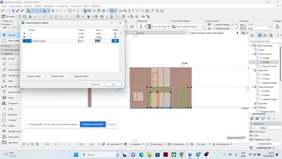Open the 3D window button
The width and height of the screenshot is (282, 159).
coord(8,17)
